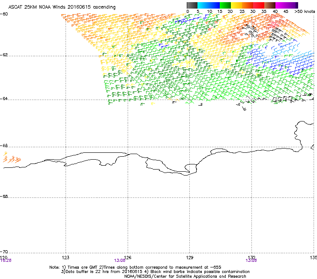Click the '-60' latitude axis label
This screenshot has width=317, height=279.
point(4,14)
